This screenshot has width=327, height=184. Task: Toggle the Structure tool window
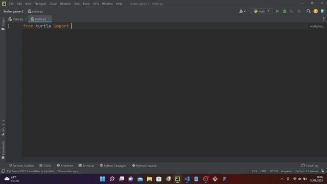(x=3, y=127)
